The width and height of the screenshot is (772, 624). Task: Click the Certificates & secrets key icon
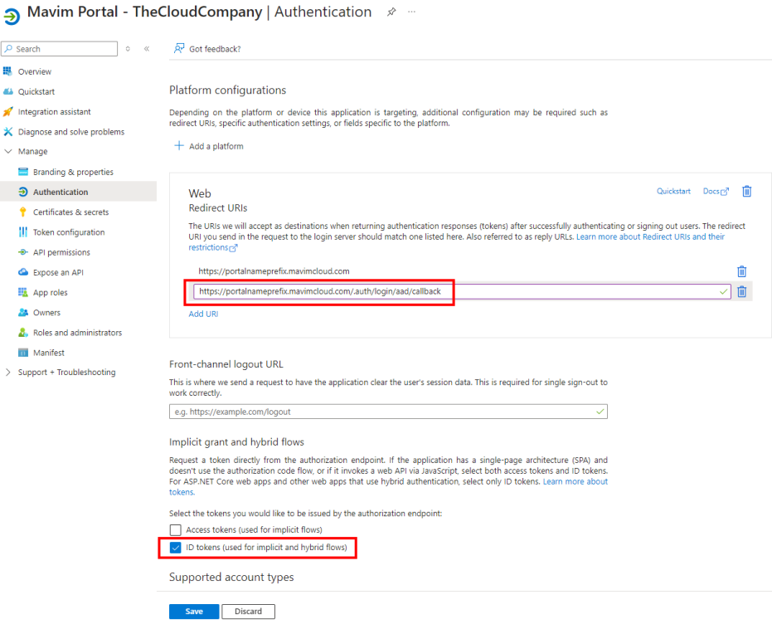click(23, 212)
